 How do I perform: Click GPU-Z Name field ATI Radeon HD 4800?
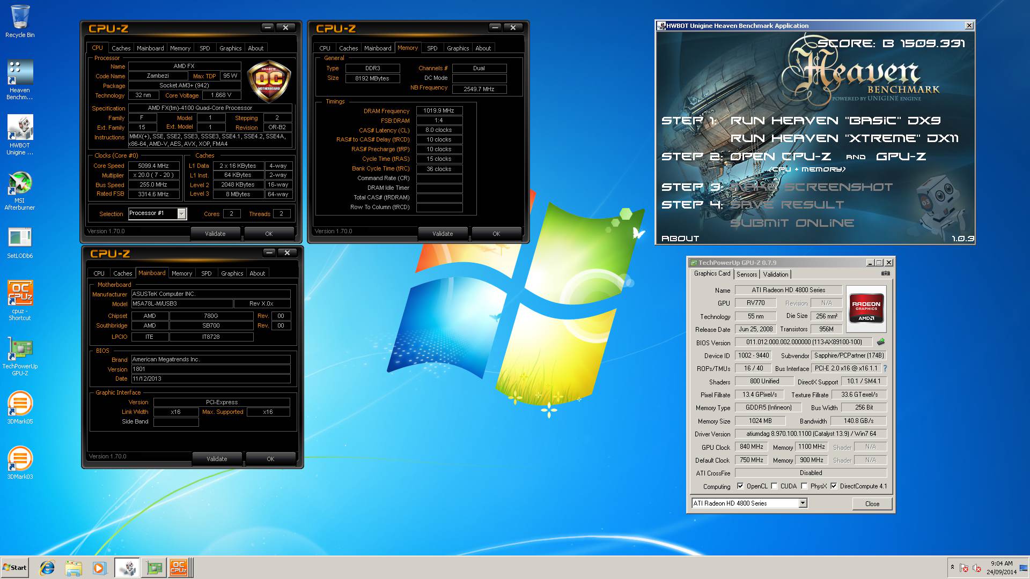[788, 290]
